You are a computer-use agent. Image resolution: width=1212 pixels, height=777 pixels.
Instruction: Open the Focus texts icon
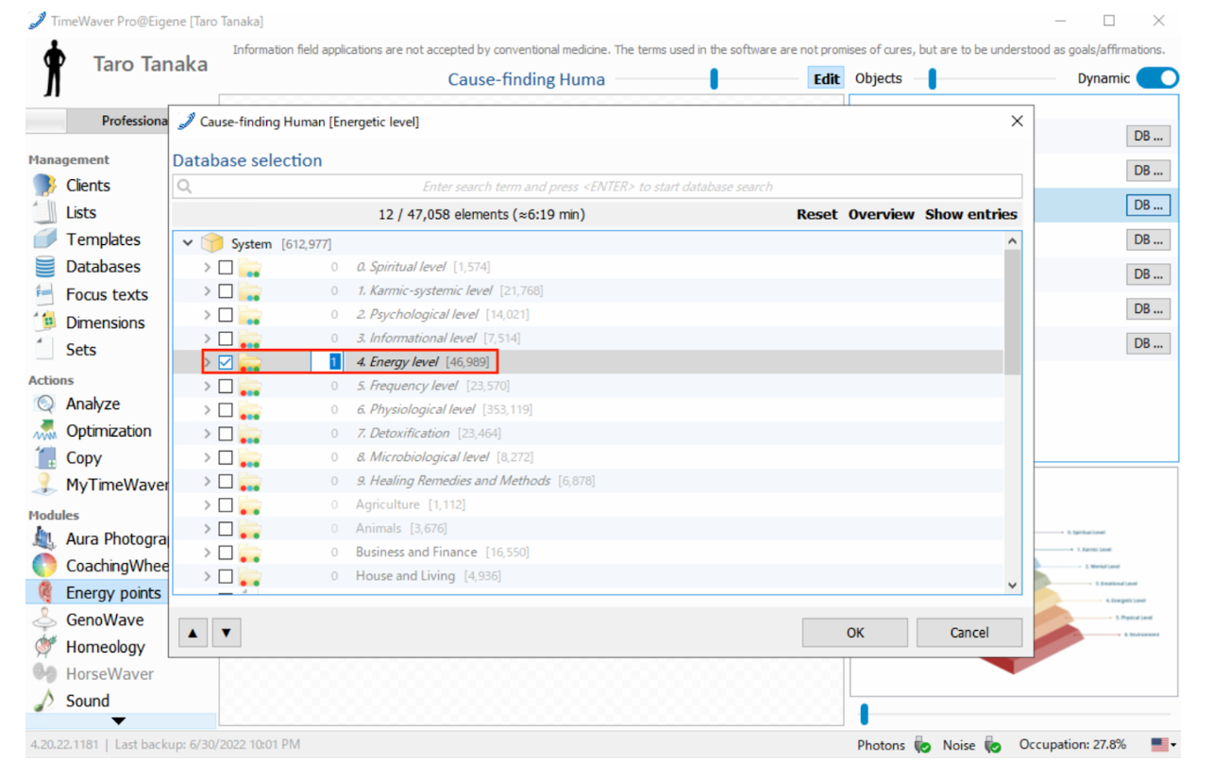pyautogui.click(x=44, y=294)
